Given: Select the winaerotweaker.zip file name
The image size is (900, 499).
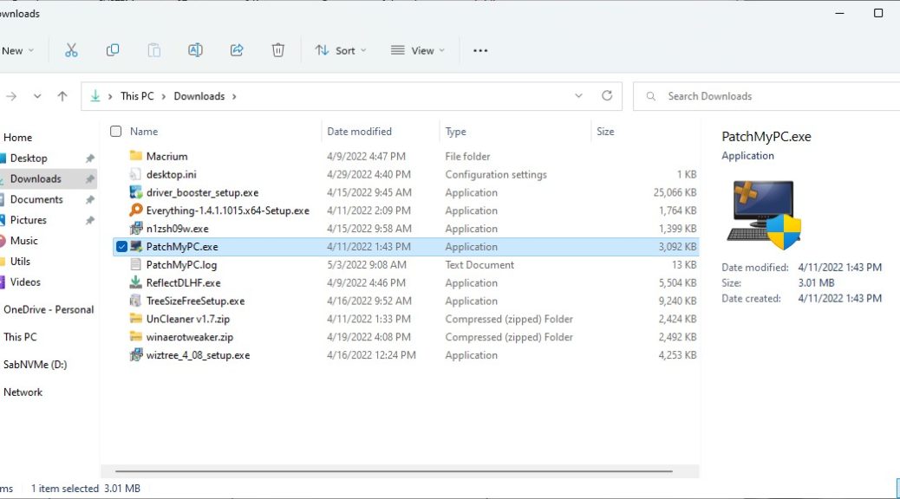Looking at the screenshot, I should 189,337.
